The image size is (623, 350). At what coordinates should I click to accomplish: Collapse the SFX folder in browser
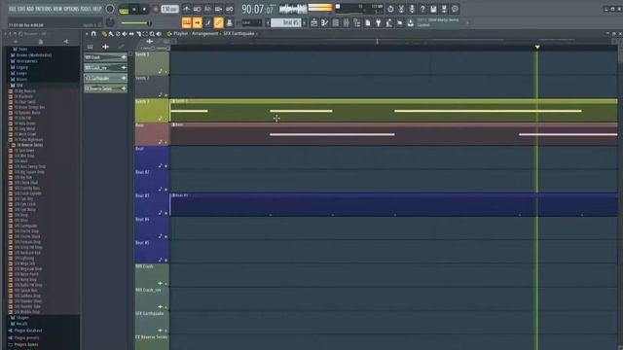tap(18, 86)
